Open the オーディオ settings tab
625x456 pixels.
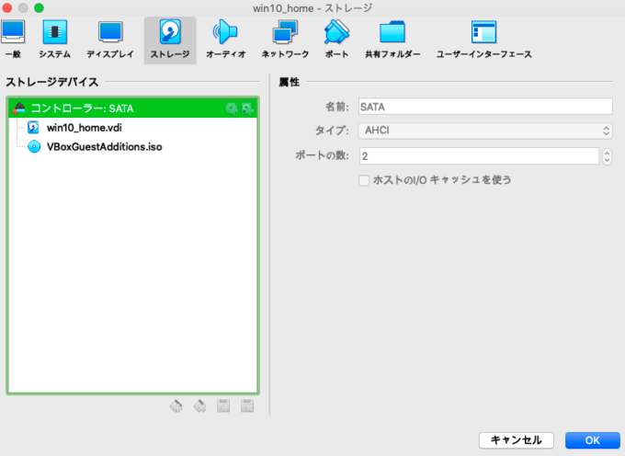tap(225, 40)
